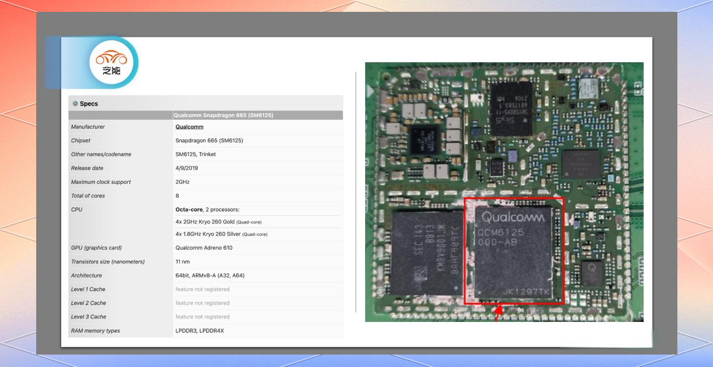Select the 'Manufacturer' row label
The width and height of the screenshot is (713, 367).
click(88, 127)
